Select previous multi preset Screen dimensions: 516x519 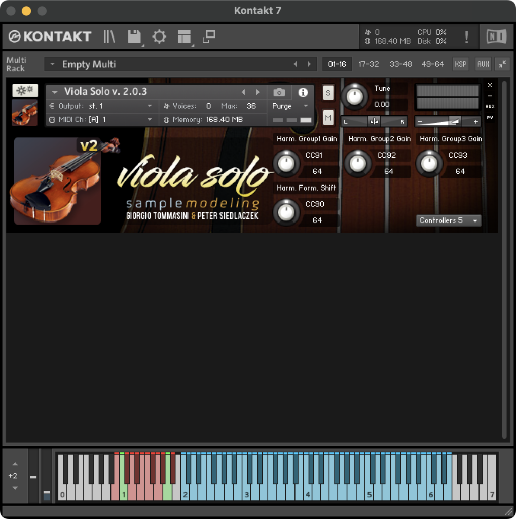(x=295, y=64)
